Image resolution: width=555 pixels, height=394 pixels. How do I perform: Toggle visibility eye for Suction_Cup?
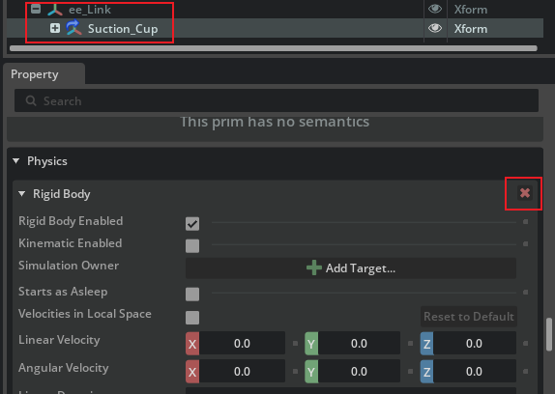(x=435, y=28)
